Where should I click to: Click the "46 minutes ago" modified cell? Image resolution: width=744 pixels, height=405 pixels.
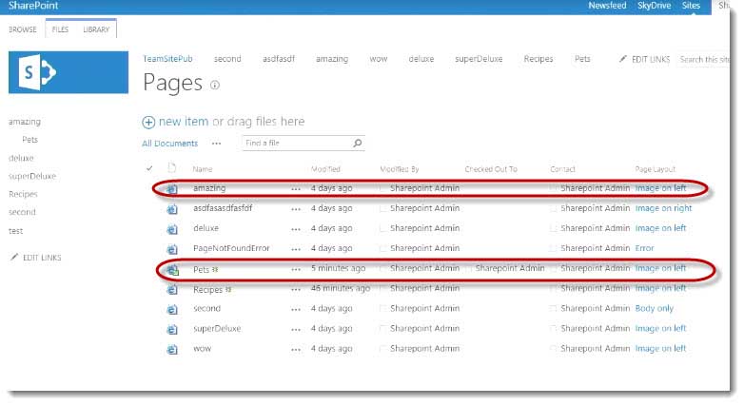pyautogui.click(x=341, y=288)
